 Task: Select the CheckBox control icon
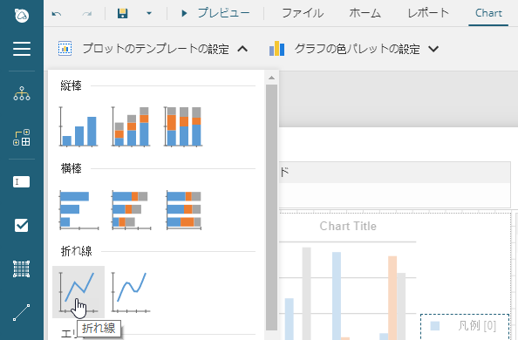click(22, 225)
